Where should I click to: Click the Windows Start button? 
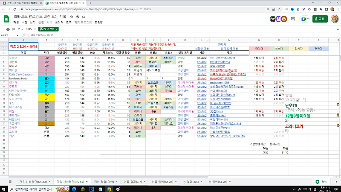coord(4,188)
